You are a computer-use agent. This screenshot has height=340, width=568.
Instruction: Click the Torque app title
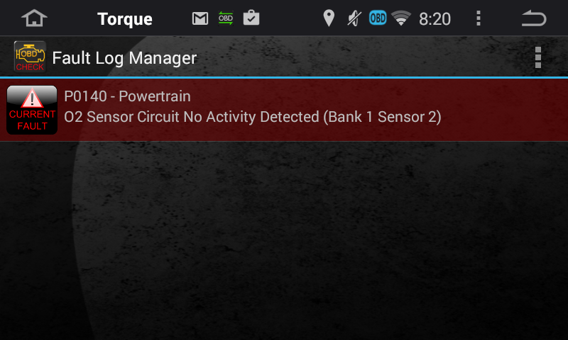tap(125, 19)
